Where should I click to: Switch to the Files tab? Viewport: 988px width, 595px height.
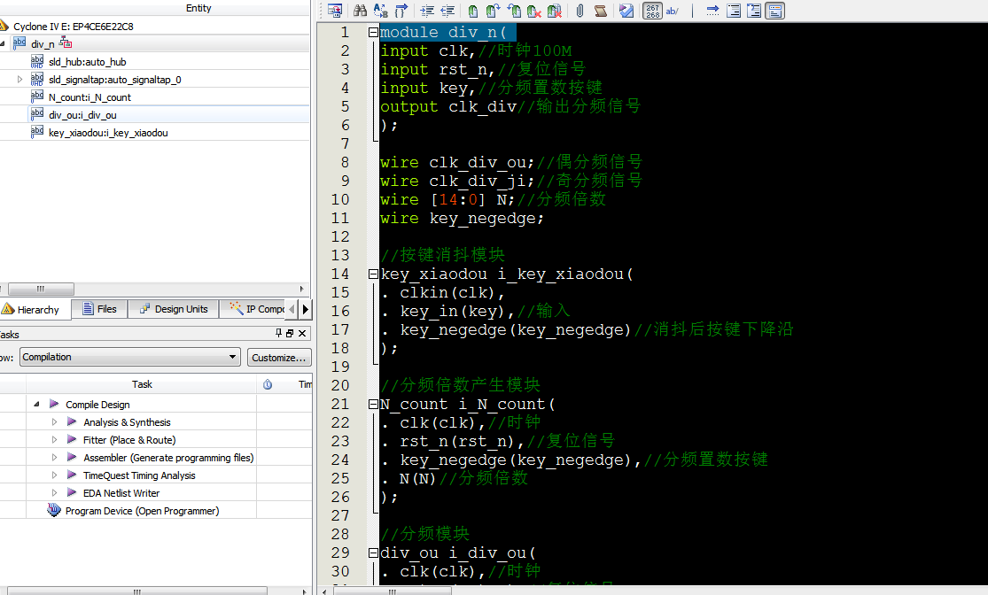99,309
